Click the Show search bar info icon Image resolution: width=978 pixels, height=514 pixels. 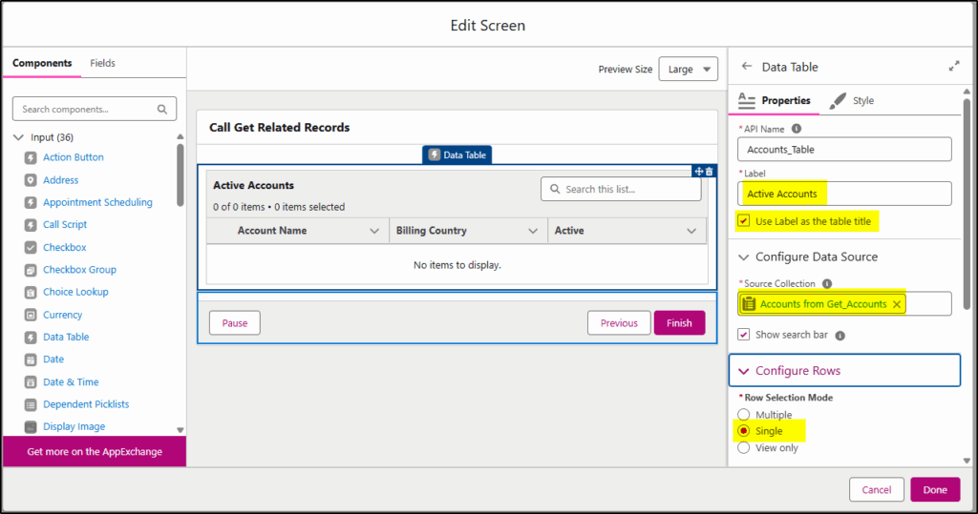(x=840, y=335)
